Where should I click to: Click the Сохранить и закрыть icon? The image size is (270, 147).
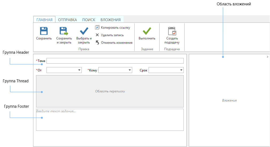pyautogui.click(x=64, y=31)
